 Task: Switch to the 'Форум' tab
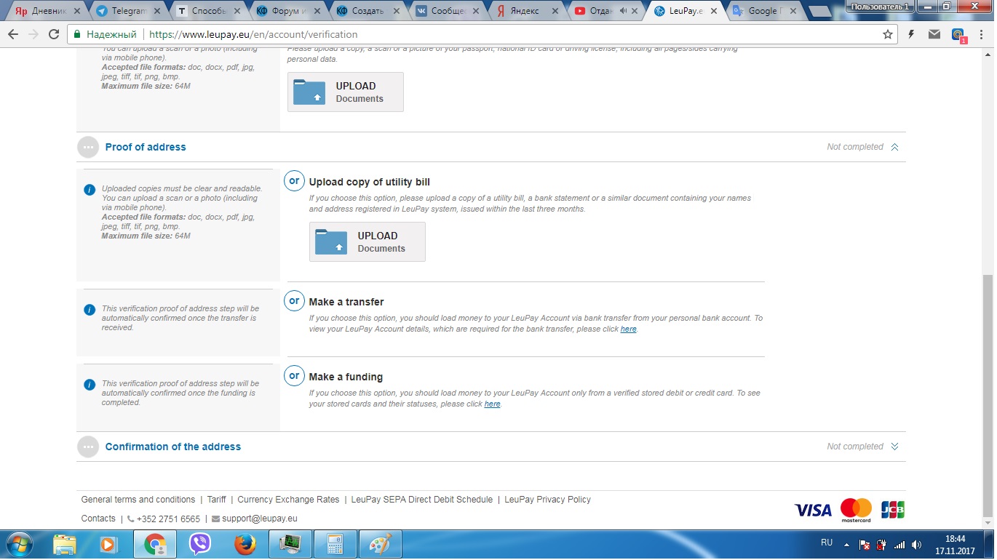click(282, 11)
